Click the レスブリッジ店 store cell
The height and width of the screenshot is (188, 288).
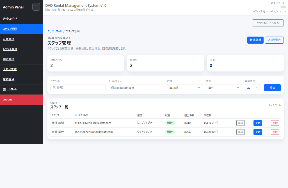[x=145, y=123]
